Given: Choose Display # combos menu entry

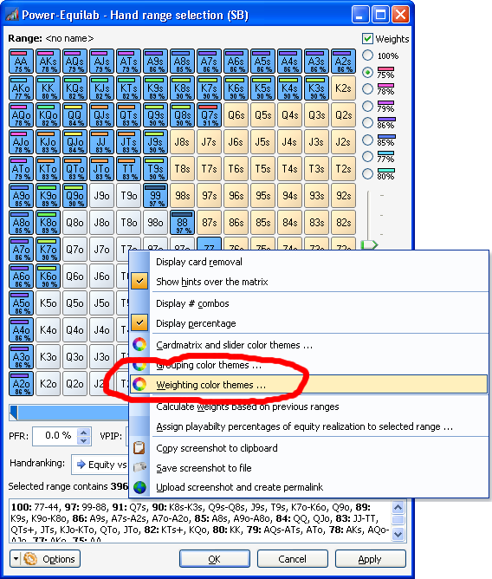Looking at the screenshot, I should point(309,303).
